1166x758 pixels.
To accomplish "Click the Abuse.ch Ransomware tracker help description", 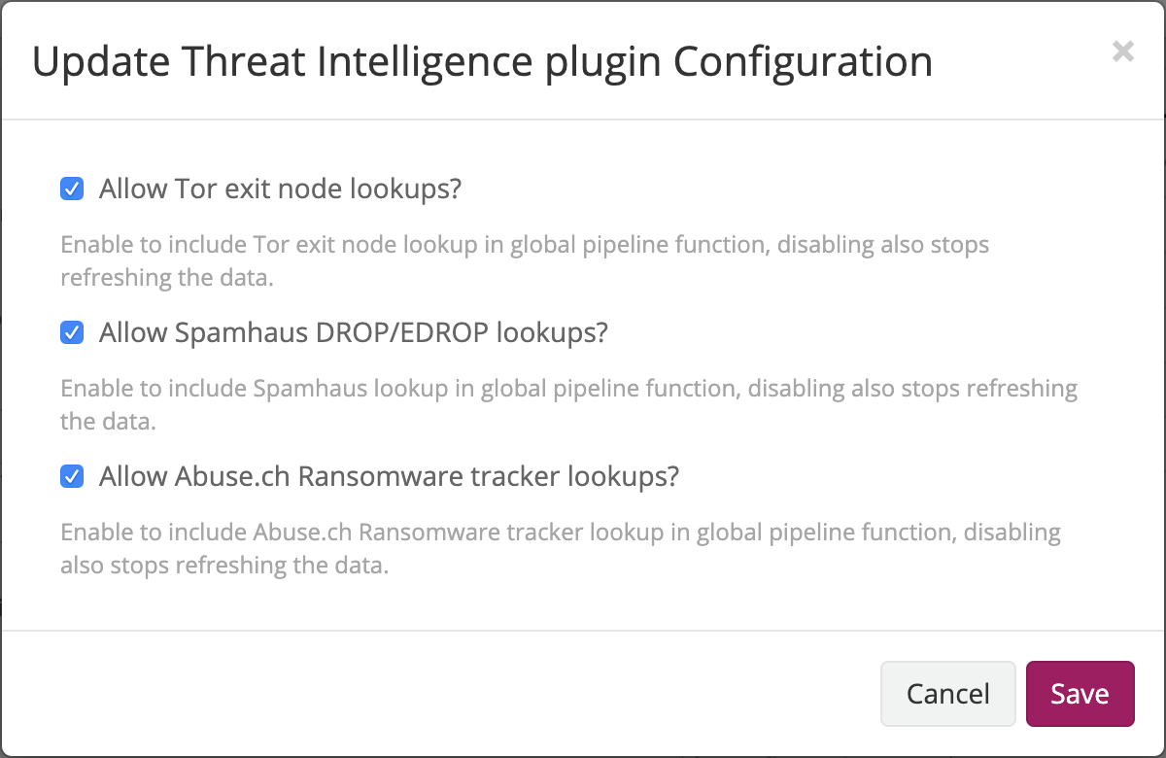I will coord(560,533).
